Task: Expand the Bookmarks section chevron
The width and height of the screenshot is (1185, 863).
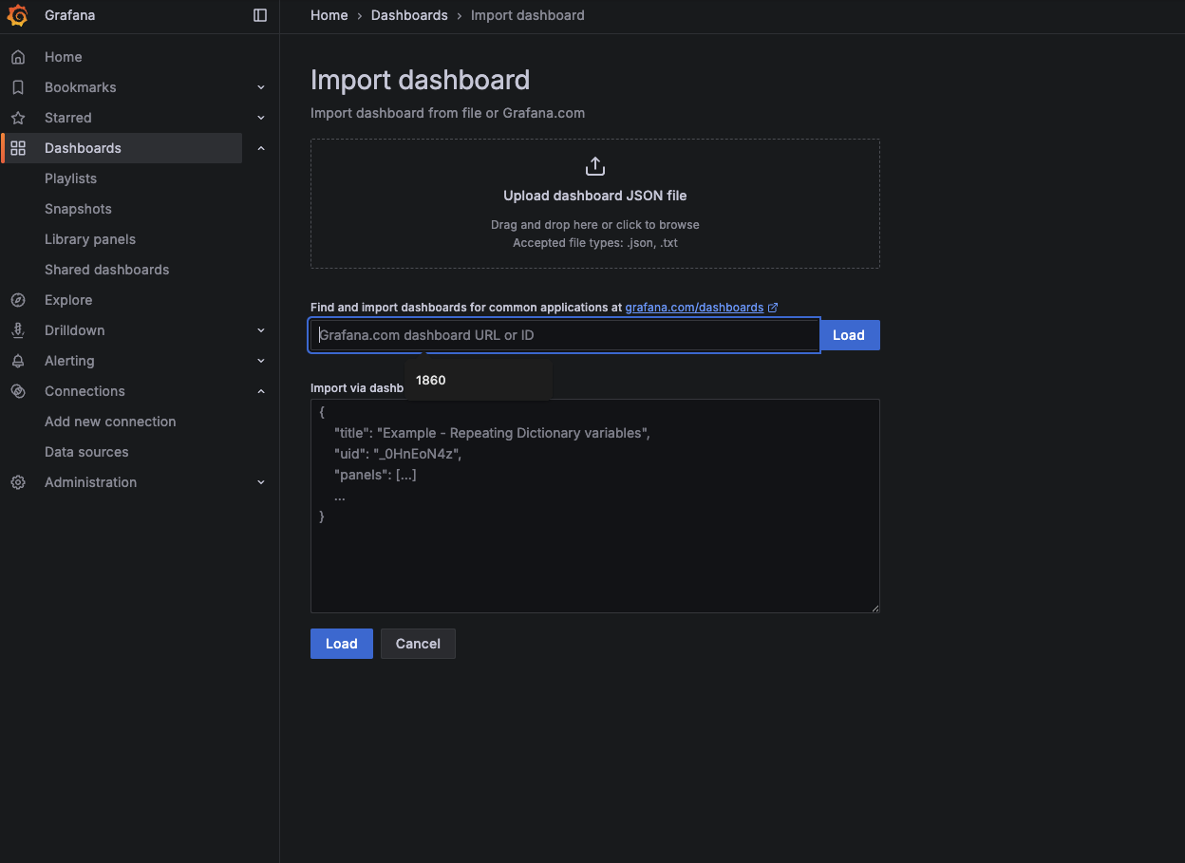Action: [x=261, y=87]
